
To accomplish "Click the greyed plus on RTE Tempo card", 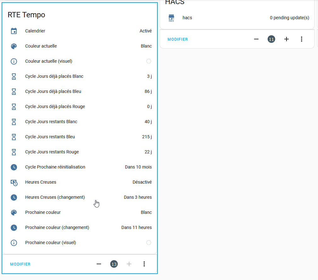I will 129,264.
